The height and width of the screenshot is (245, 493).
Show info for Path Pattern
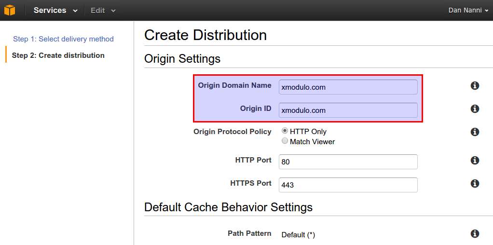[x=475, y=234]
